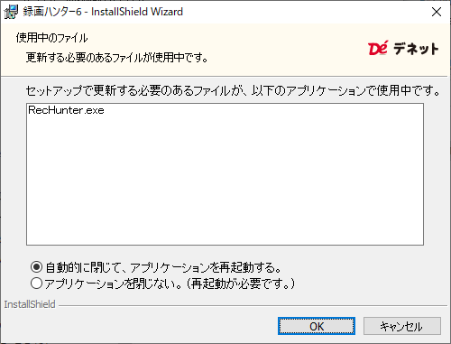The height and width of the screenshot is (344, 451).
Task: Click the installer icon in title bar
Action: [x=11, y=12]
